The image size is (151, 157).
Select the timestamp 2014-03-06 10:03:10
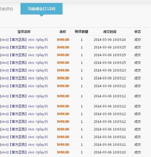tap(110, 152)
